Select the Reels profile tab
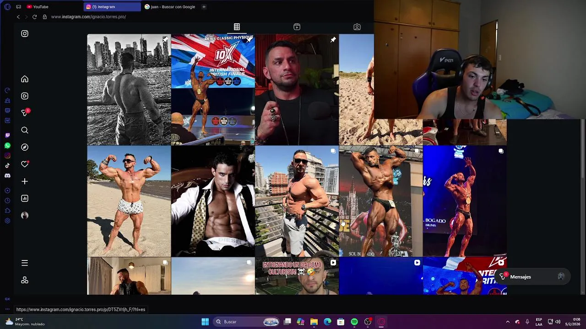Image resolution: width=586 pixels, height=329 pixels. click(x=297, y=27)
